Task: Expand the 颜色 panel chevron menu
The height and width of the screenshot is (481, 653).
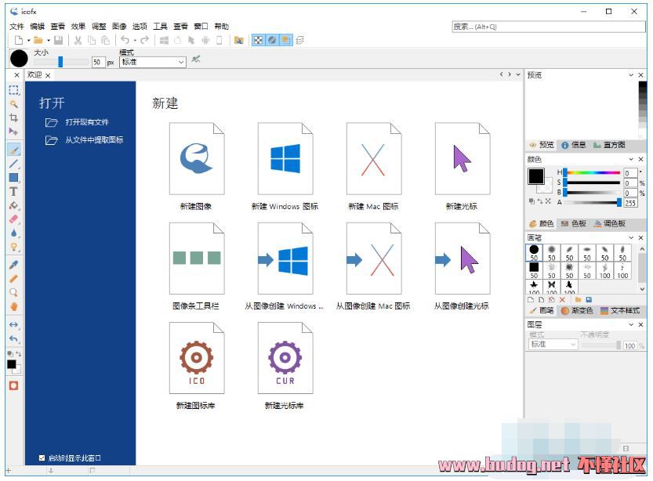Action: tap(631, 159)
